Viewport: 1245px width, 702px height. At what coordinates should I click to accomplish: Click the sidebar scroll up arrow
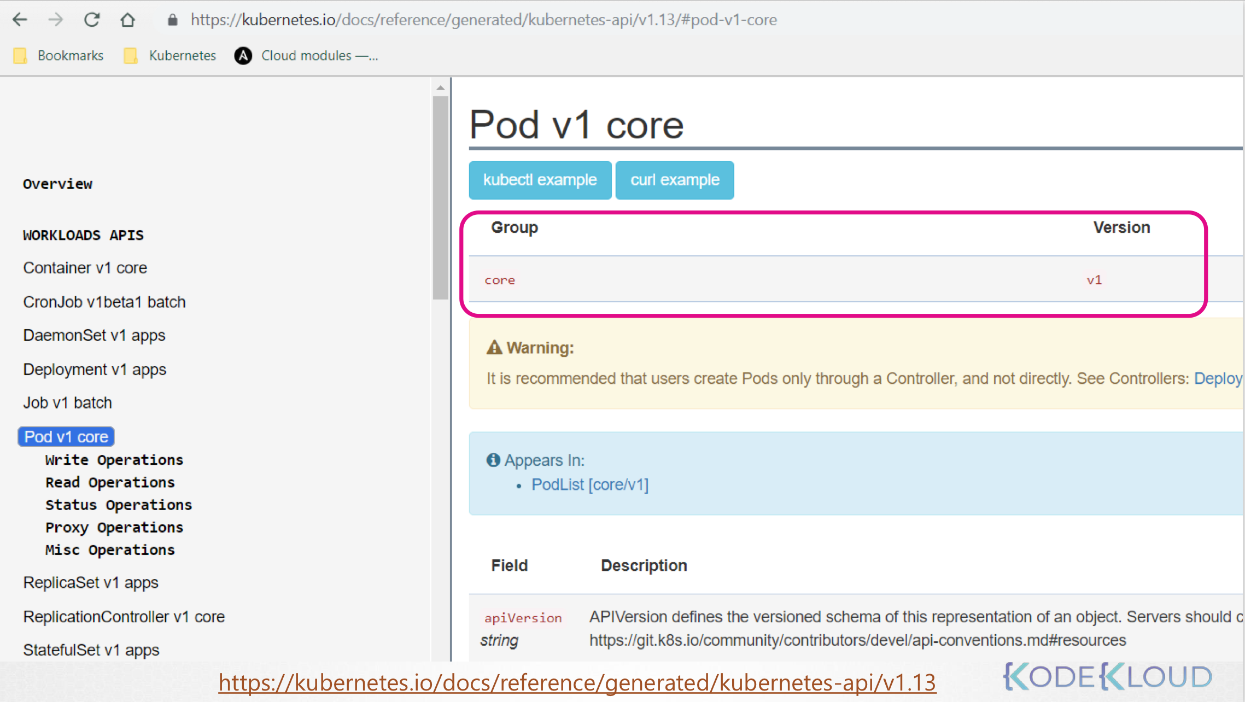[441, 87]
